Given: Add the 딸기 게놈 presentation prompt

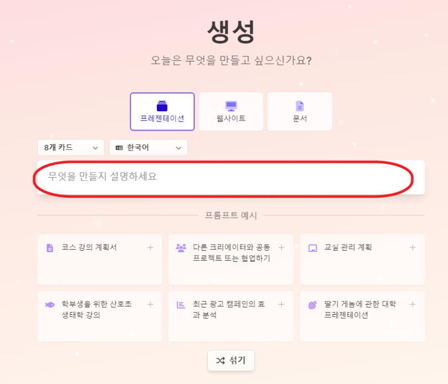Looking at the screenshot, I should pyautogui.click(x=413, y=304).
